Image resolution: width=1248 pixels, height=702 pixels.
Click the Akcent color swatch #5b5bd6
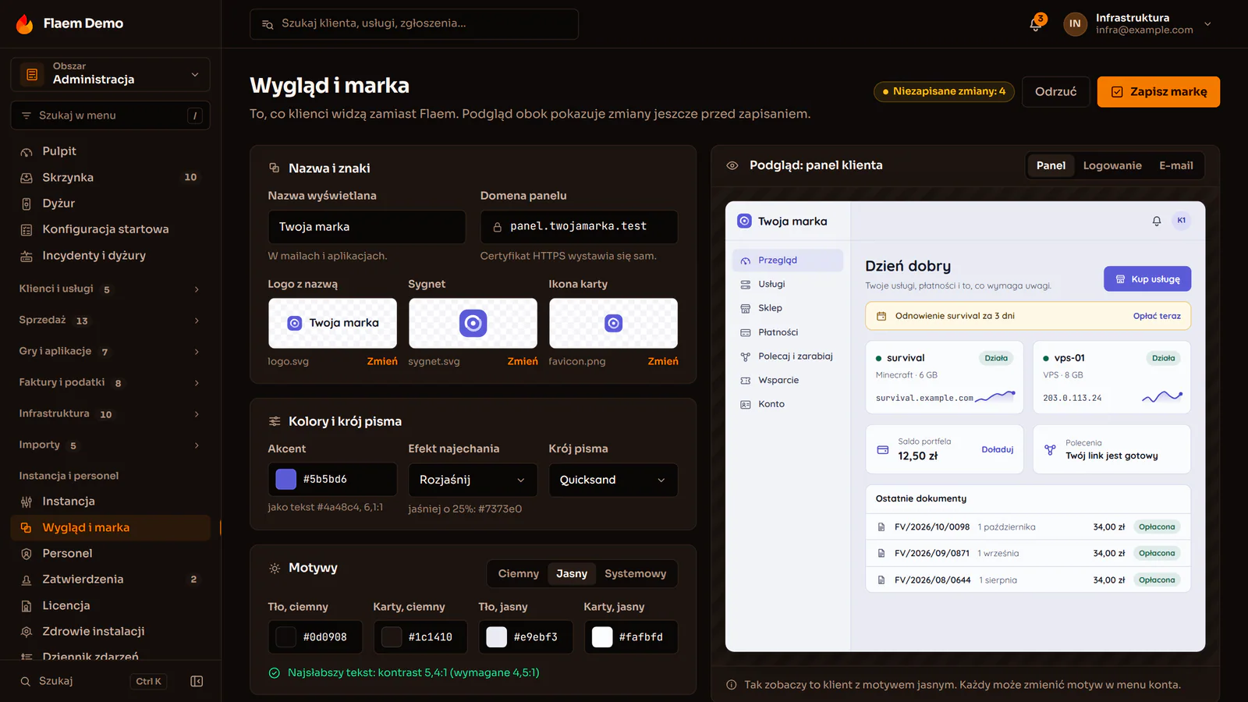pos(286,479)
